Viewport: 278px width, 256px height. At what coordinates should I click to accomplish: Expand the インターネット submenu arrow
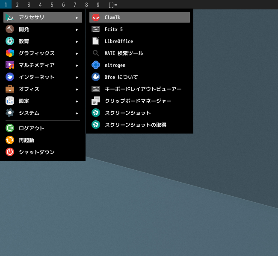[x=77, y=78]
